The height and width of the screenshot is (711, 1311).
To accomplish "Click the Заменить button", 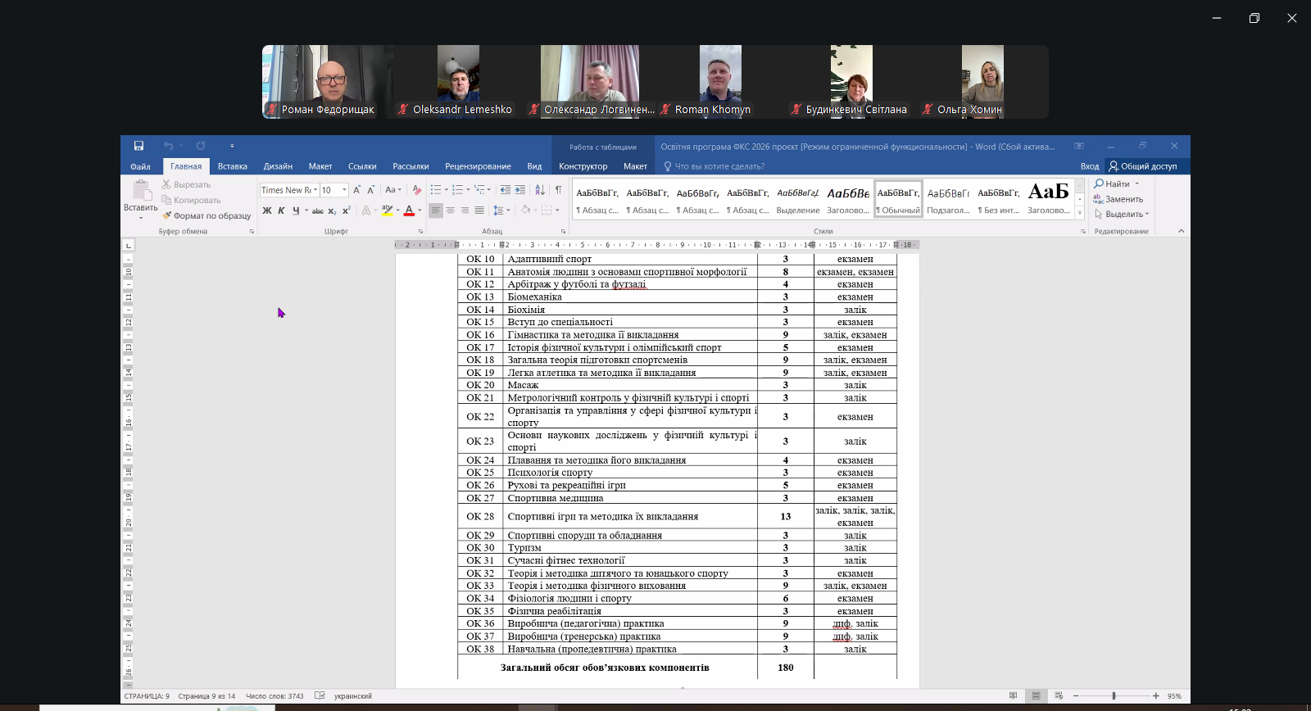I will [x=1123, y=199].
